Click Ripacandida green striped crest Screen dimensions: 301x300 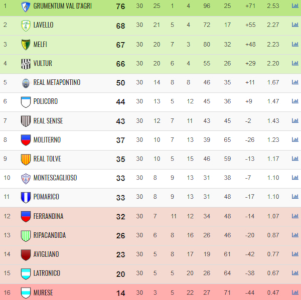coord(26,236)
